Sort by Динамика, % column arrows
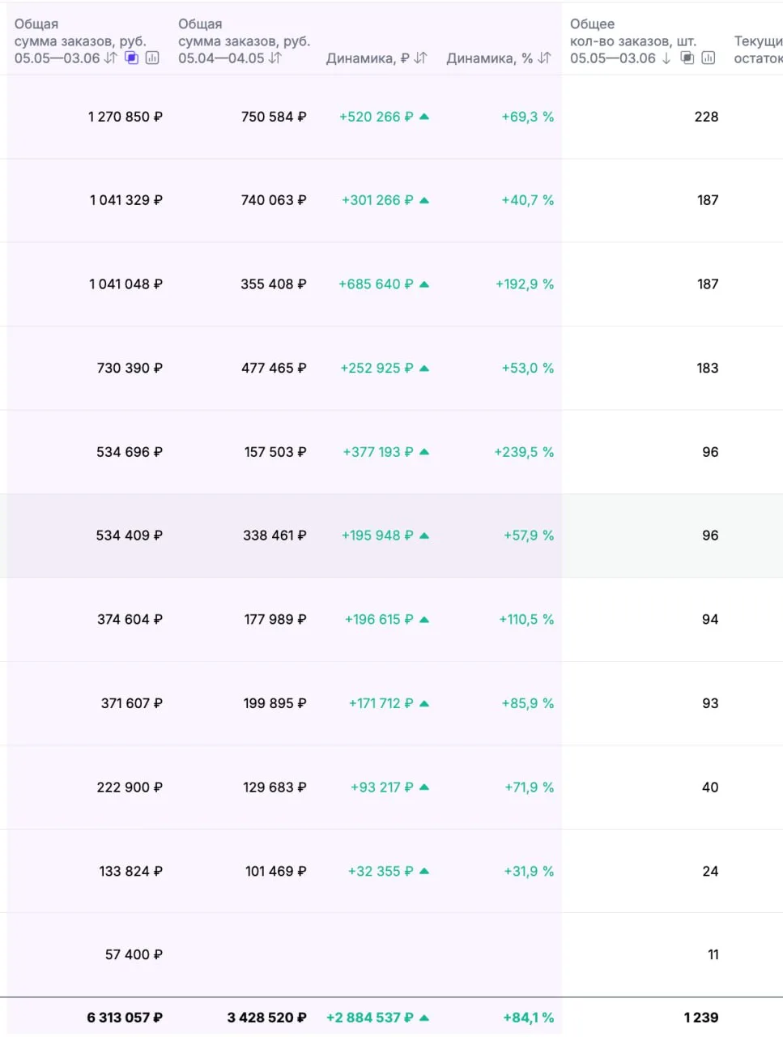783x1037 pixels. click(x=544, y=58)
